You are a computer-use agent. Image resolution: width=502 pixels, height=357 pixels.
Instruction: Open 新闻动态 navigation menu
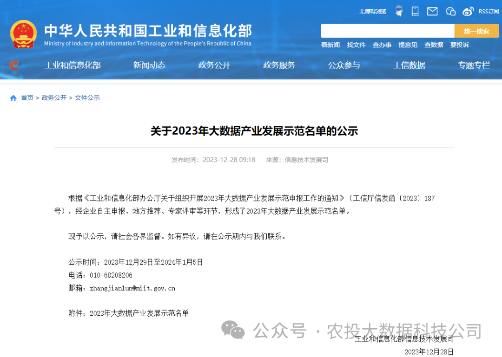coord(149,65)
